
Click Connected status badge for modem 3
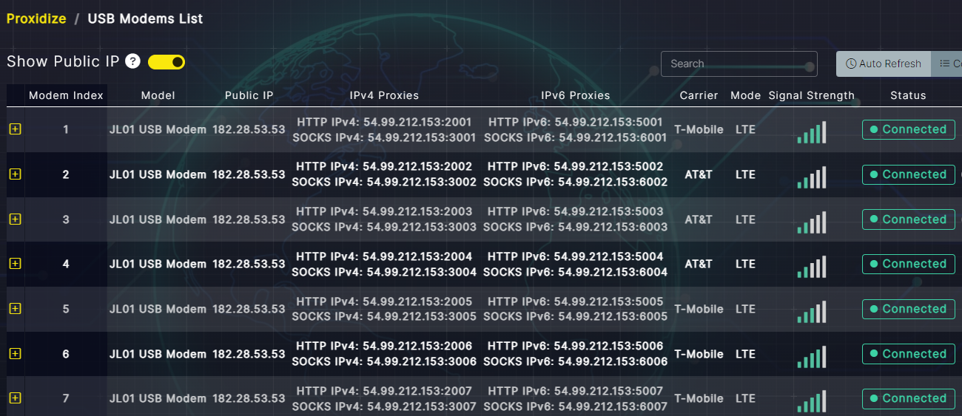(x=908, y=219)
